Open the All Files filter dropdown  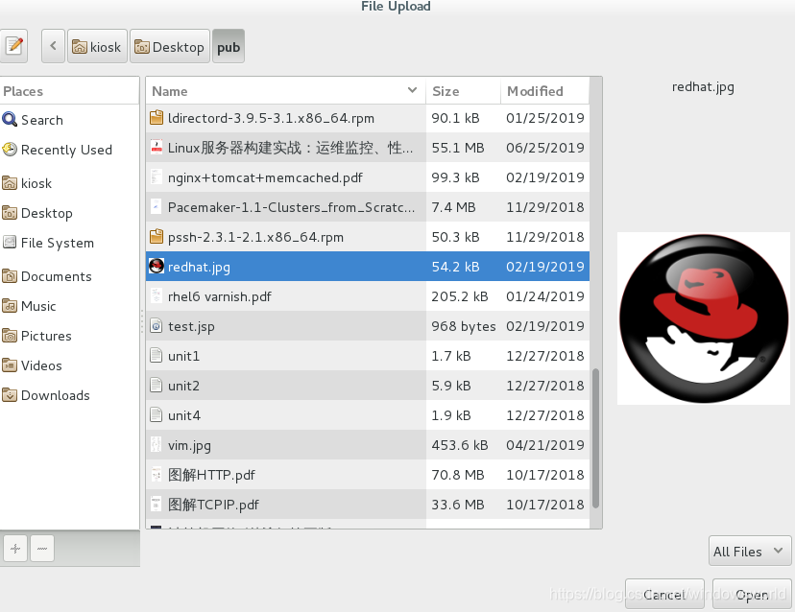(749, 552)
